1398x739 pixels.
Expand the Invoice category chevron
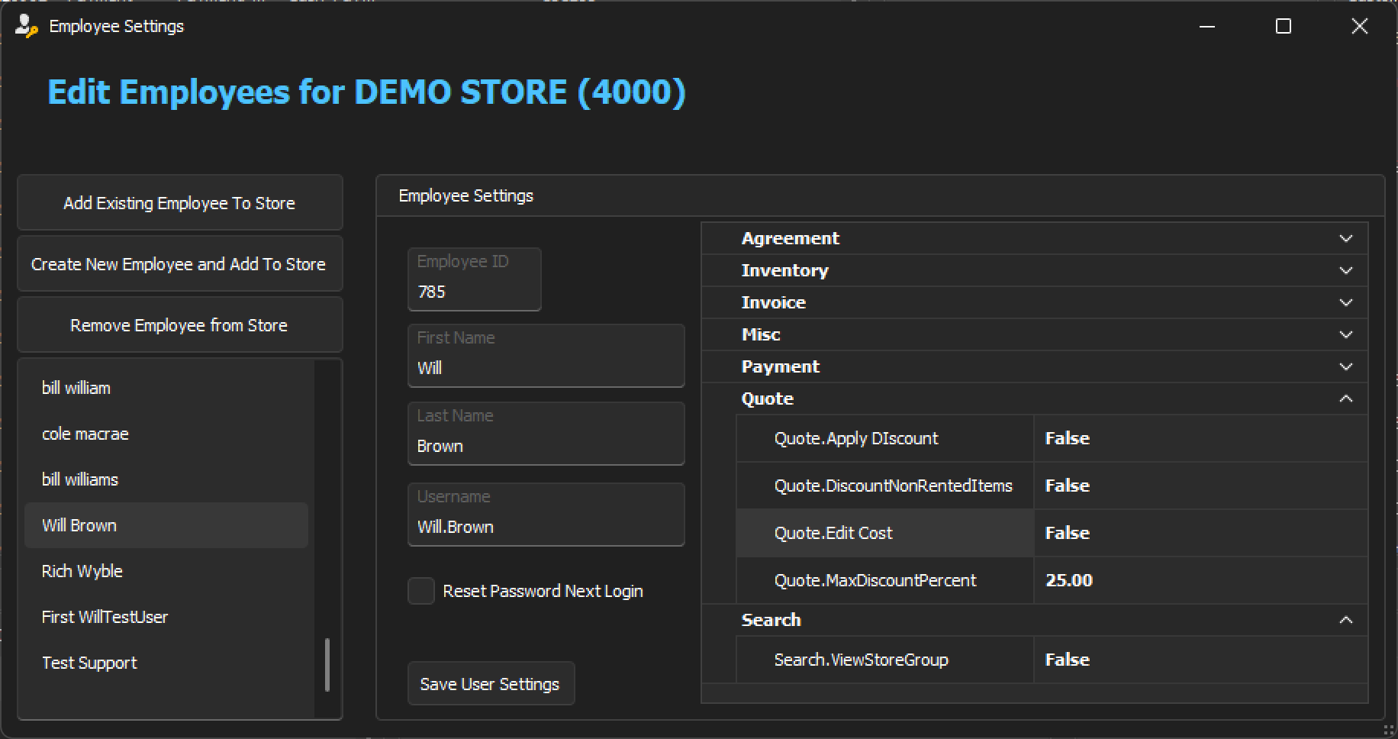tap(1345, 303)
